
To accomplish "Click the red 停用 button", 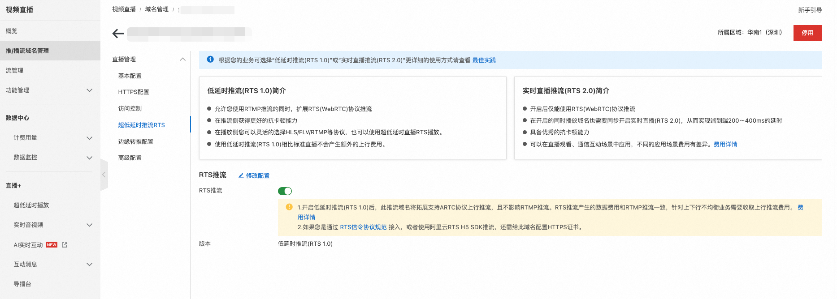I will (x=807, y=33).
